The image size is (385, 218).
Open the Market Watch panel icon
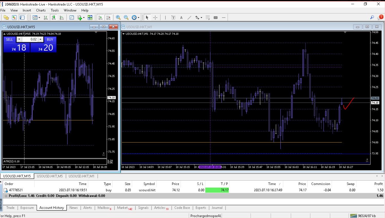[14, 18]
